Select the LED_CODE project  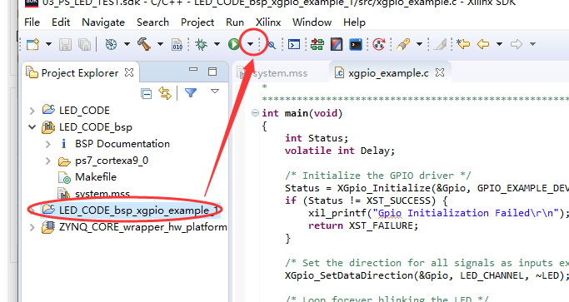(x=84, y=110)
